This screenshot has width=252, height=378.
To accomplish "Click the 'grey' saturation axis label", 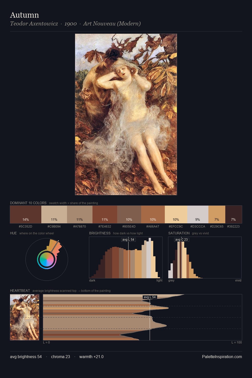I will click(171, 280).
